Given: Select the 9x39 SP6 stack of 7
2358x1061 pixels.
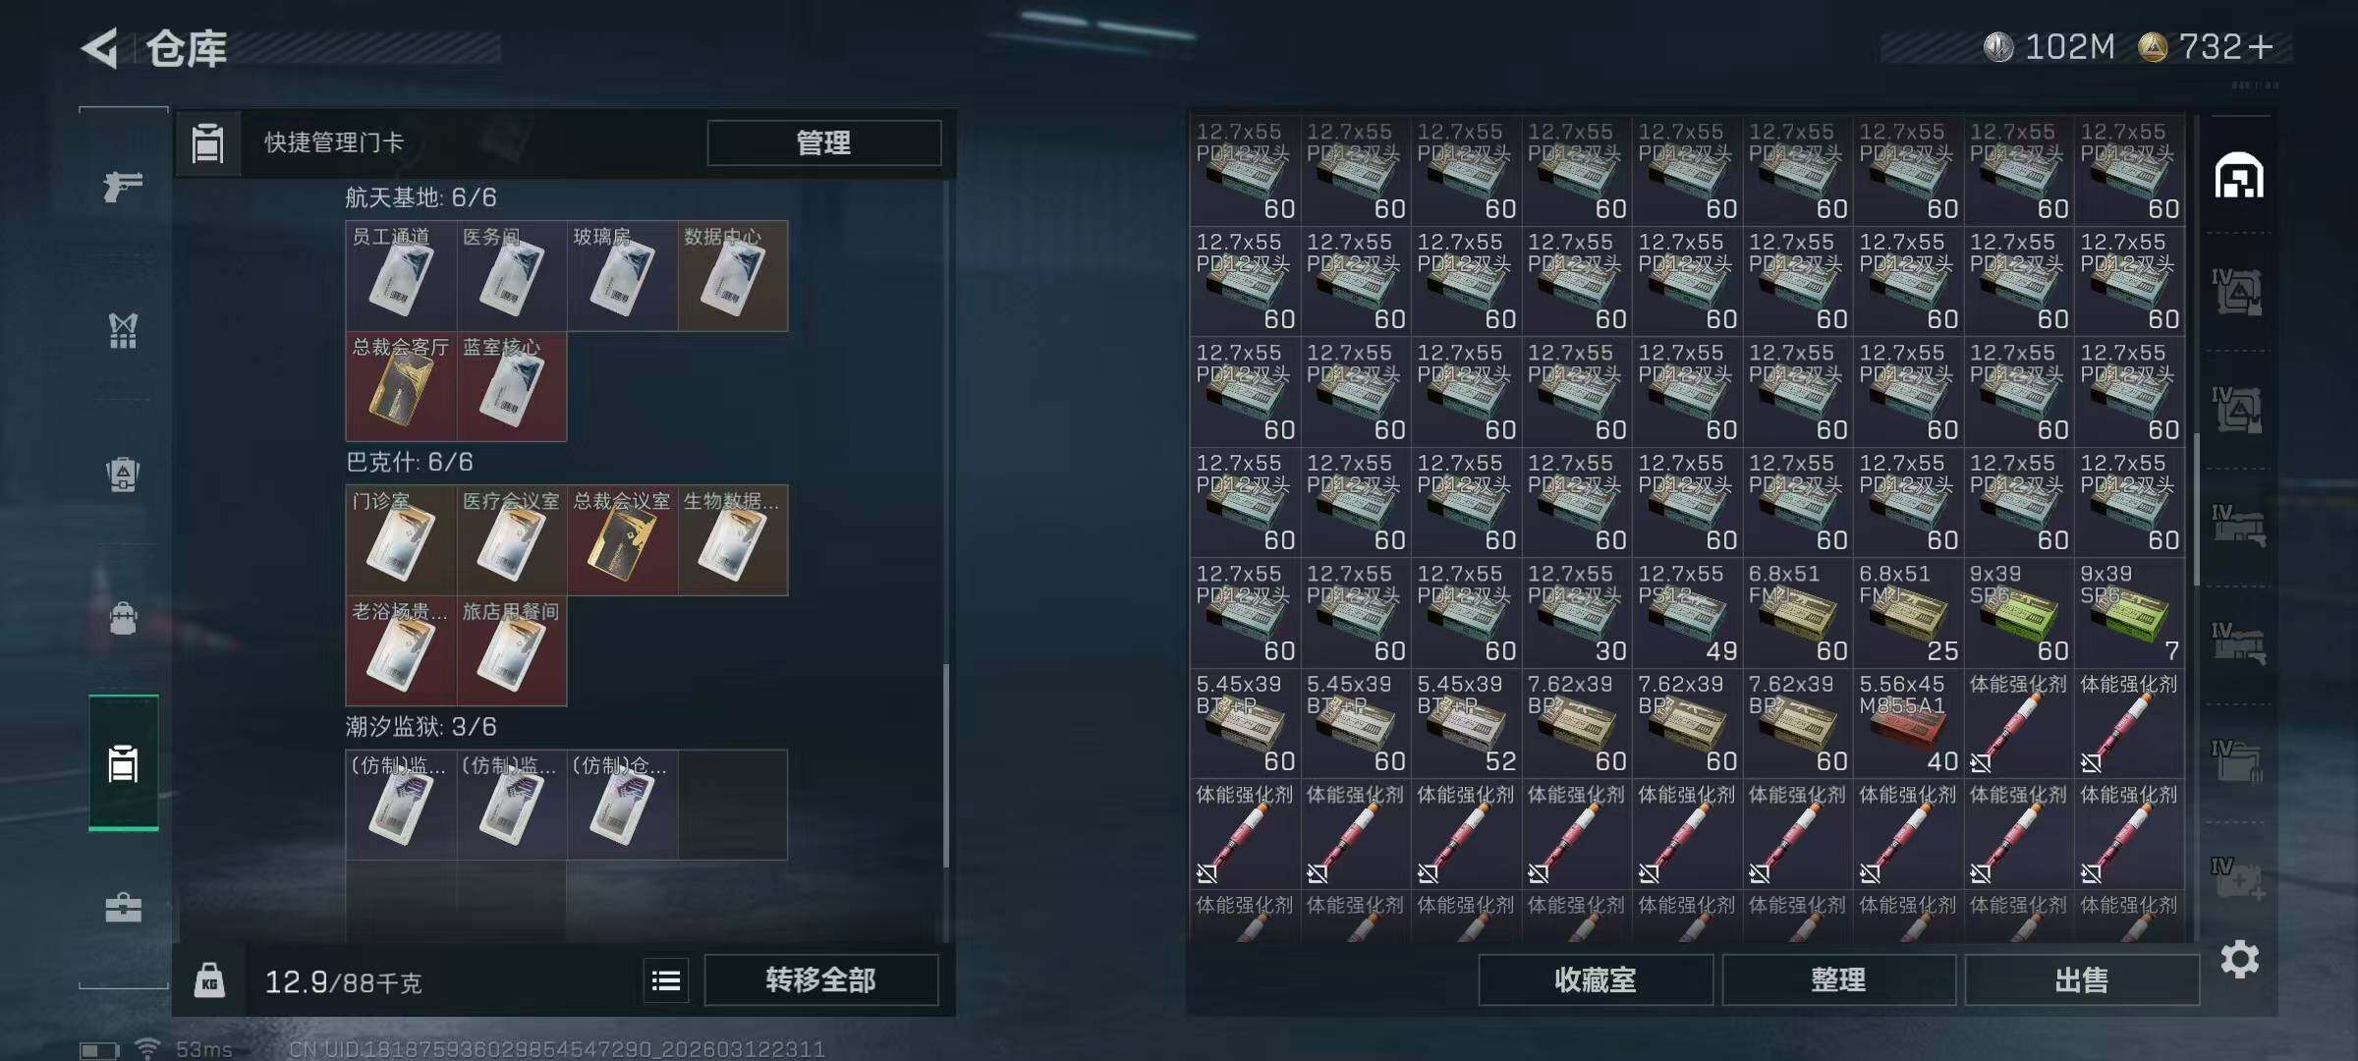Looking at the screenshot, I should click(2129, 612).
